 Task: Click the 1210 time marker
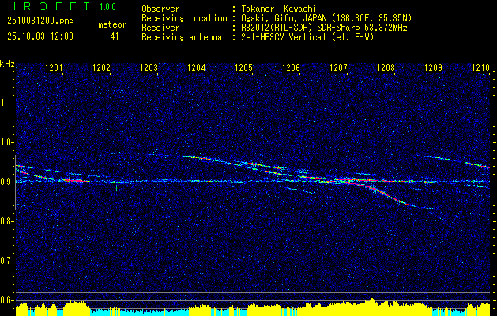coord(481,68)
